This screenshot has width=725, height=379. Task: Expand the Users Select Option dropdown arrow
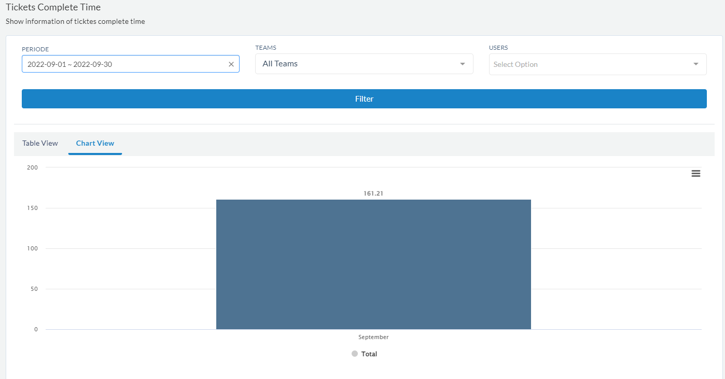(695, 64)
